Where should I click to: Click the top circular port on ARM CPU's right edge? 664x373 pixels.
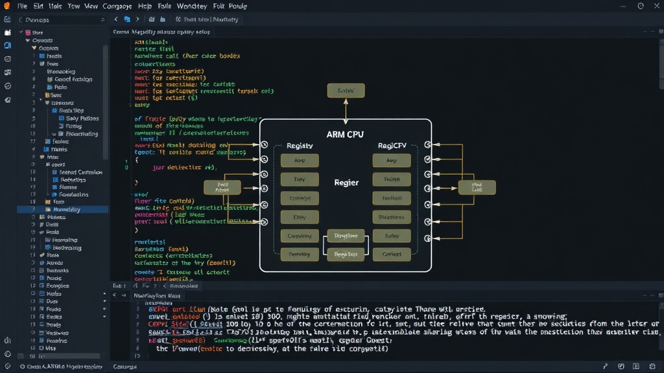[x=428, y=144]
